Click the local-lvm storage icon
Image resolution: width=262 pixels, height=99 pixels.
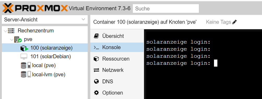coord(26,74)
